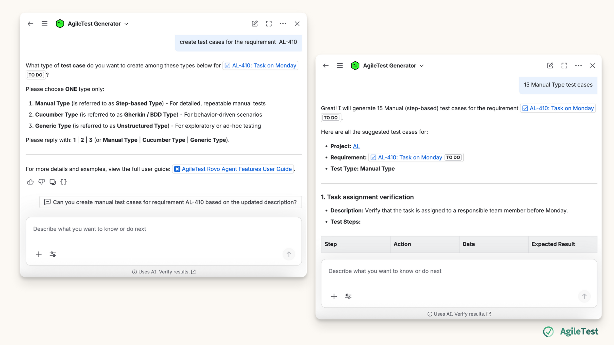This screenshot has height=345, width=614.
Task: Open more options in the right window
Action: point(579,65)
